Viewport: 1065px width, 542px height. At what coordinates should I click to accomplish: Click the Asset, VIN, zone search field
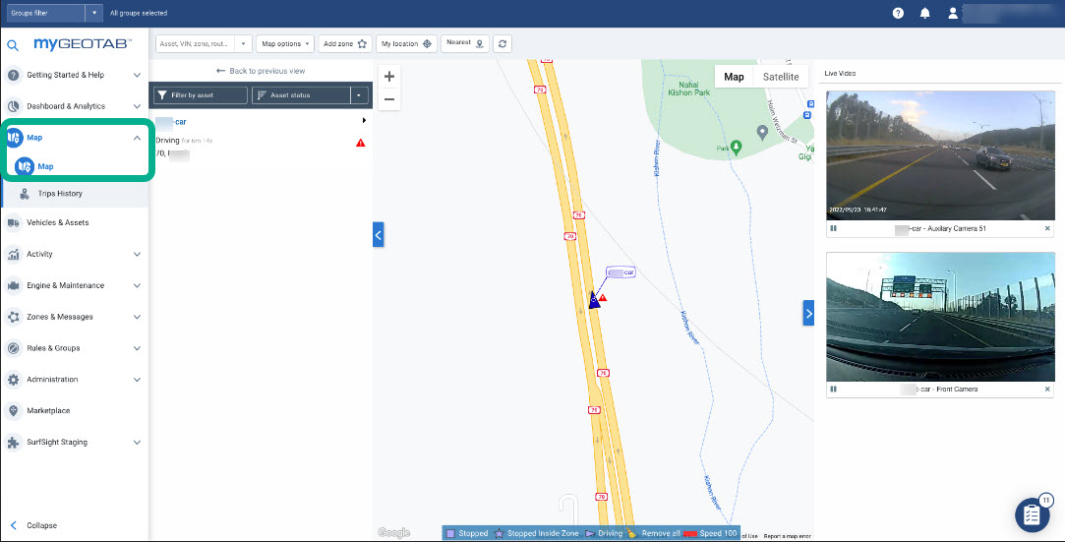pyautogui.click(x=196, y=43)
